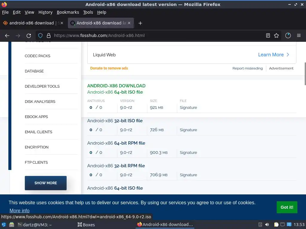The image size is (306, 229).
Task: Open the More info cookie link
Action: coord(19,211)
